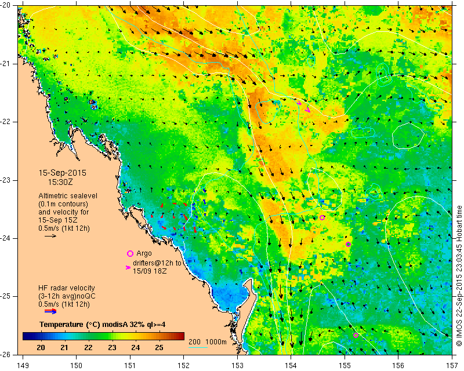Click the black altimetric velocity scale arrow
The height and width of the screenshot is (371, 464).
50,236
